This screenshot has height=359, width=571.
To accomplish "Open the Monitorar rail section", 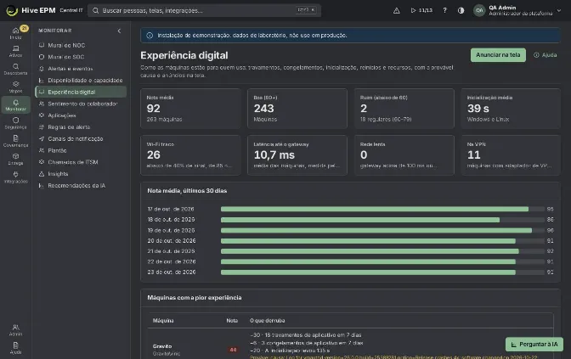I will point(15,105).
